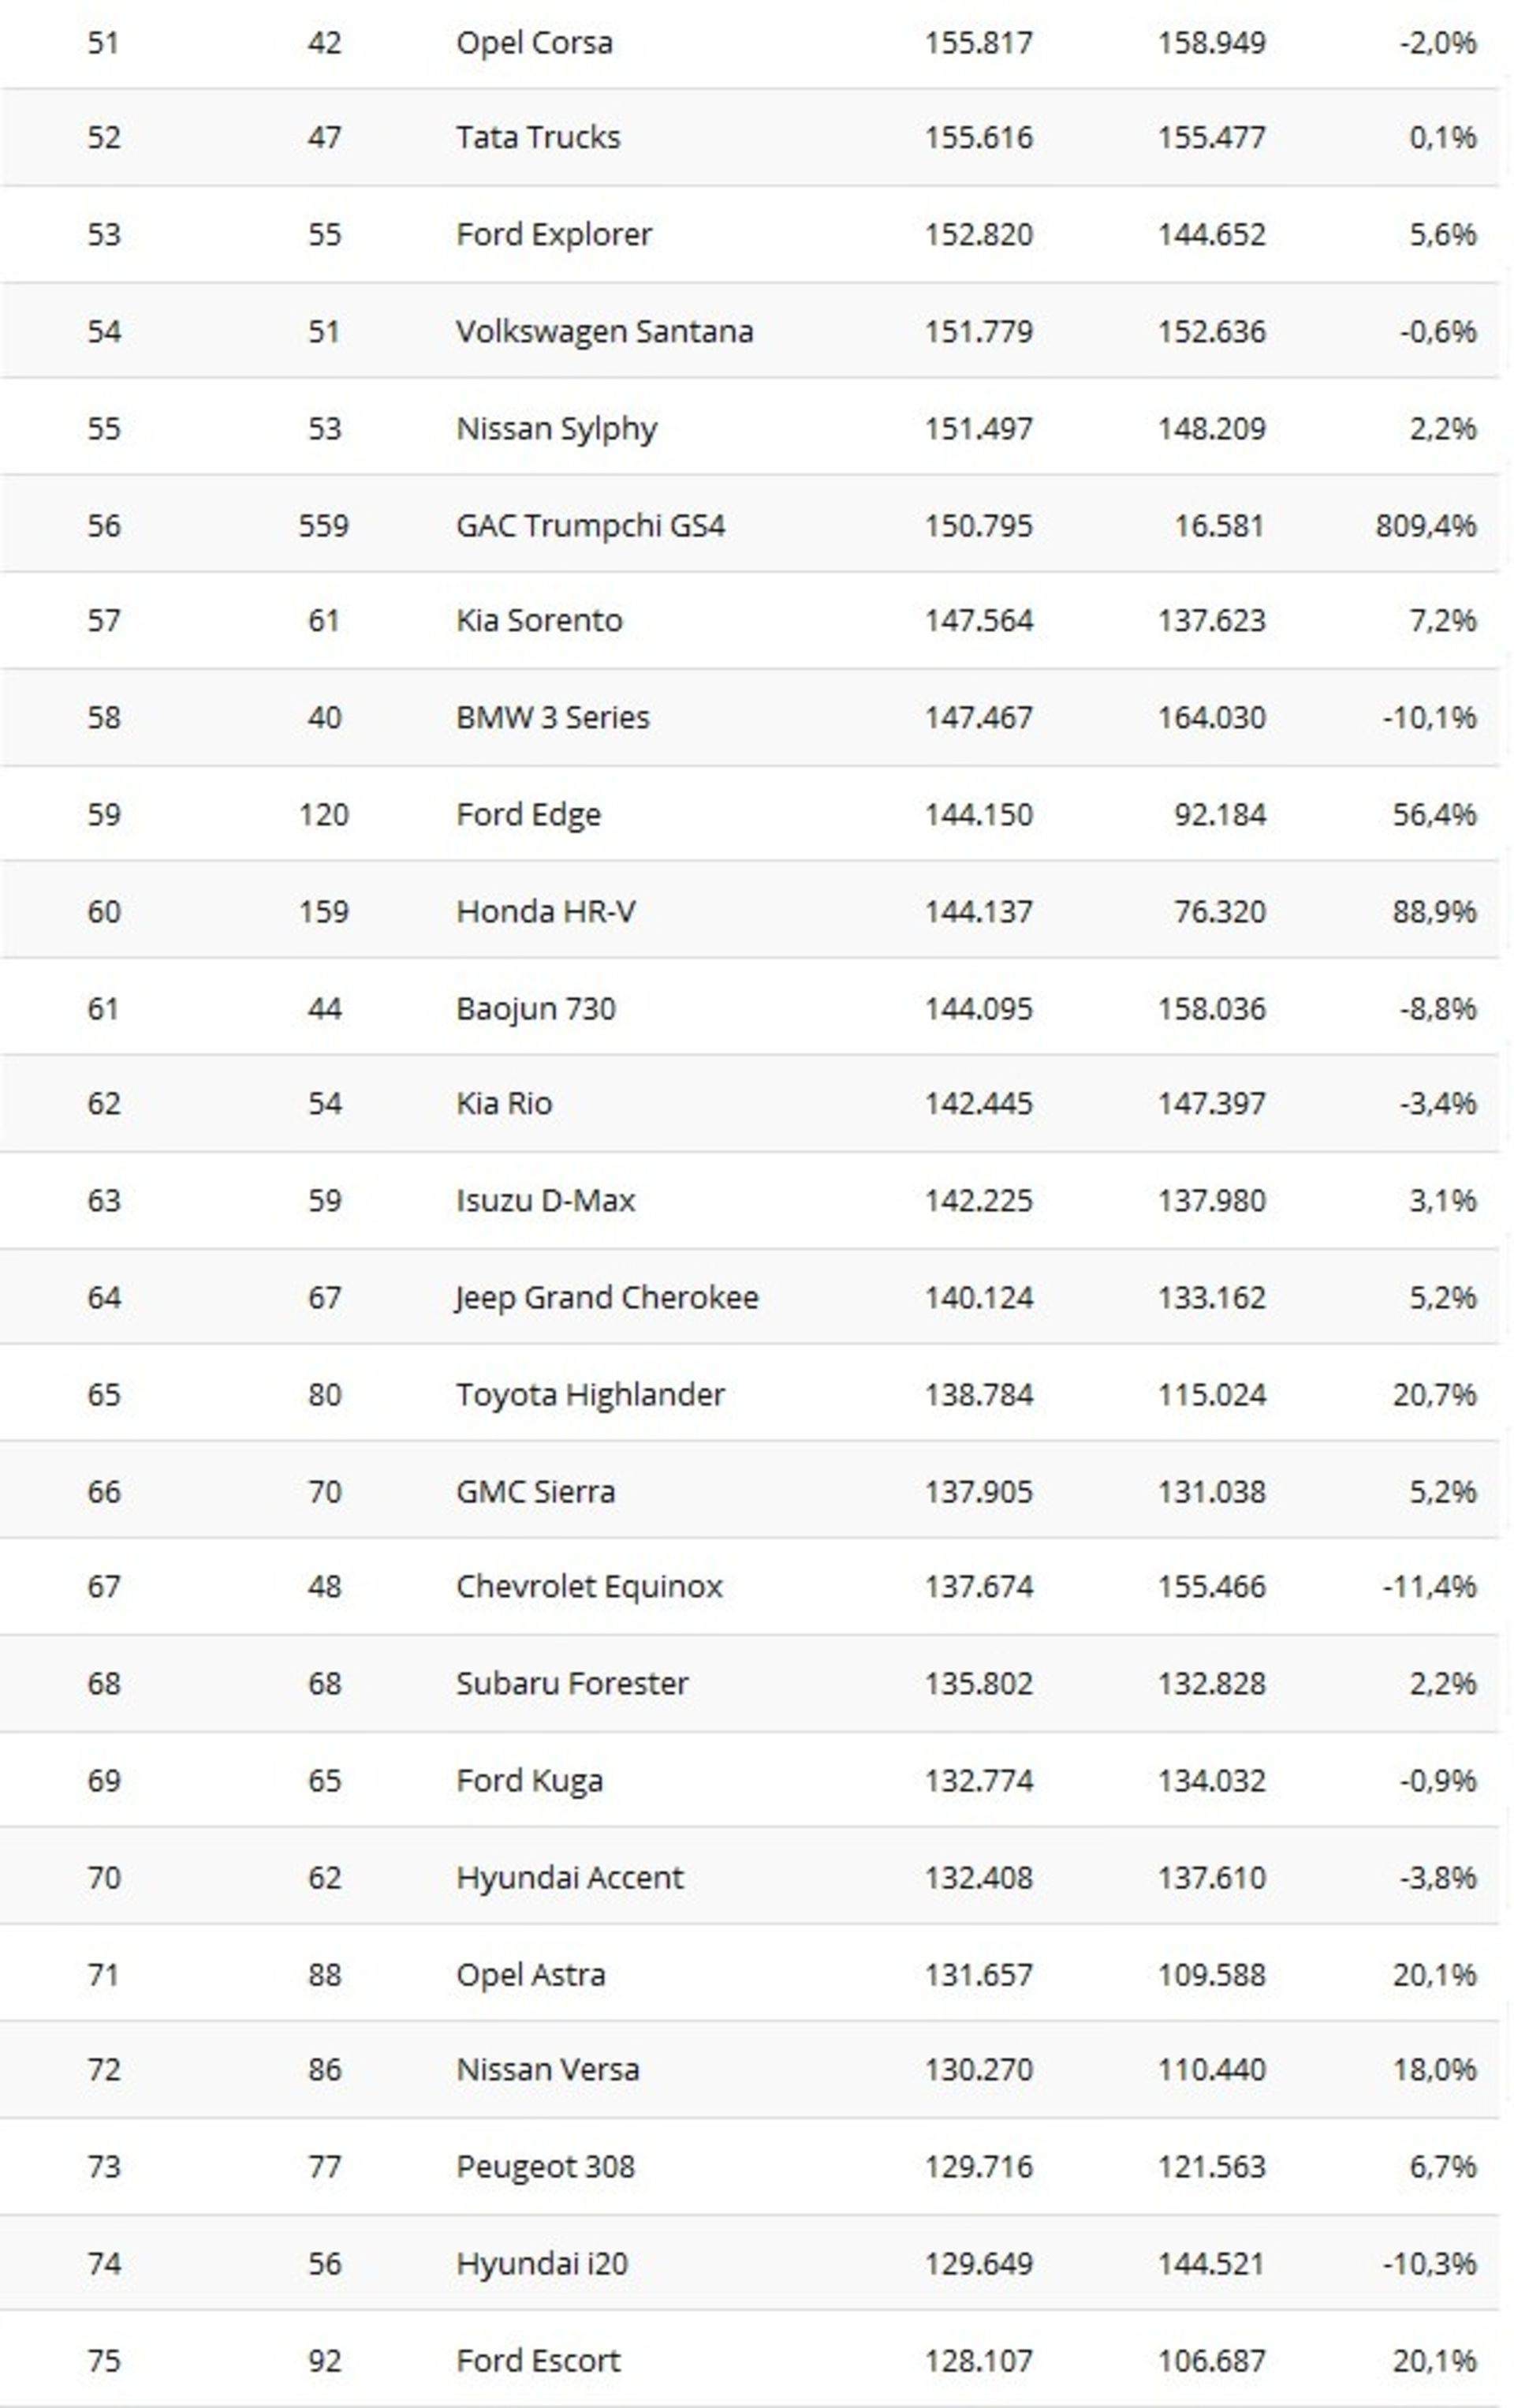This screenshot has height=2408, width=1514.
Task: Click the BMW 3 Series name
Action: [x=552, y=717]
